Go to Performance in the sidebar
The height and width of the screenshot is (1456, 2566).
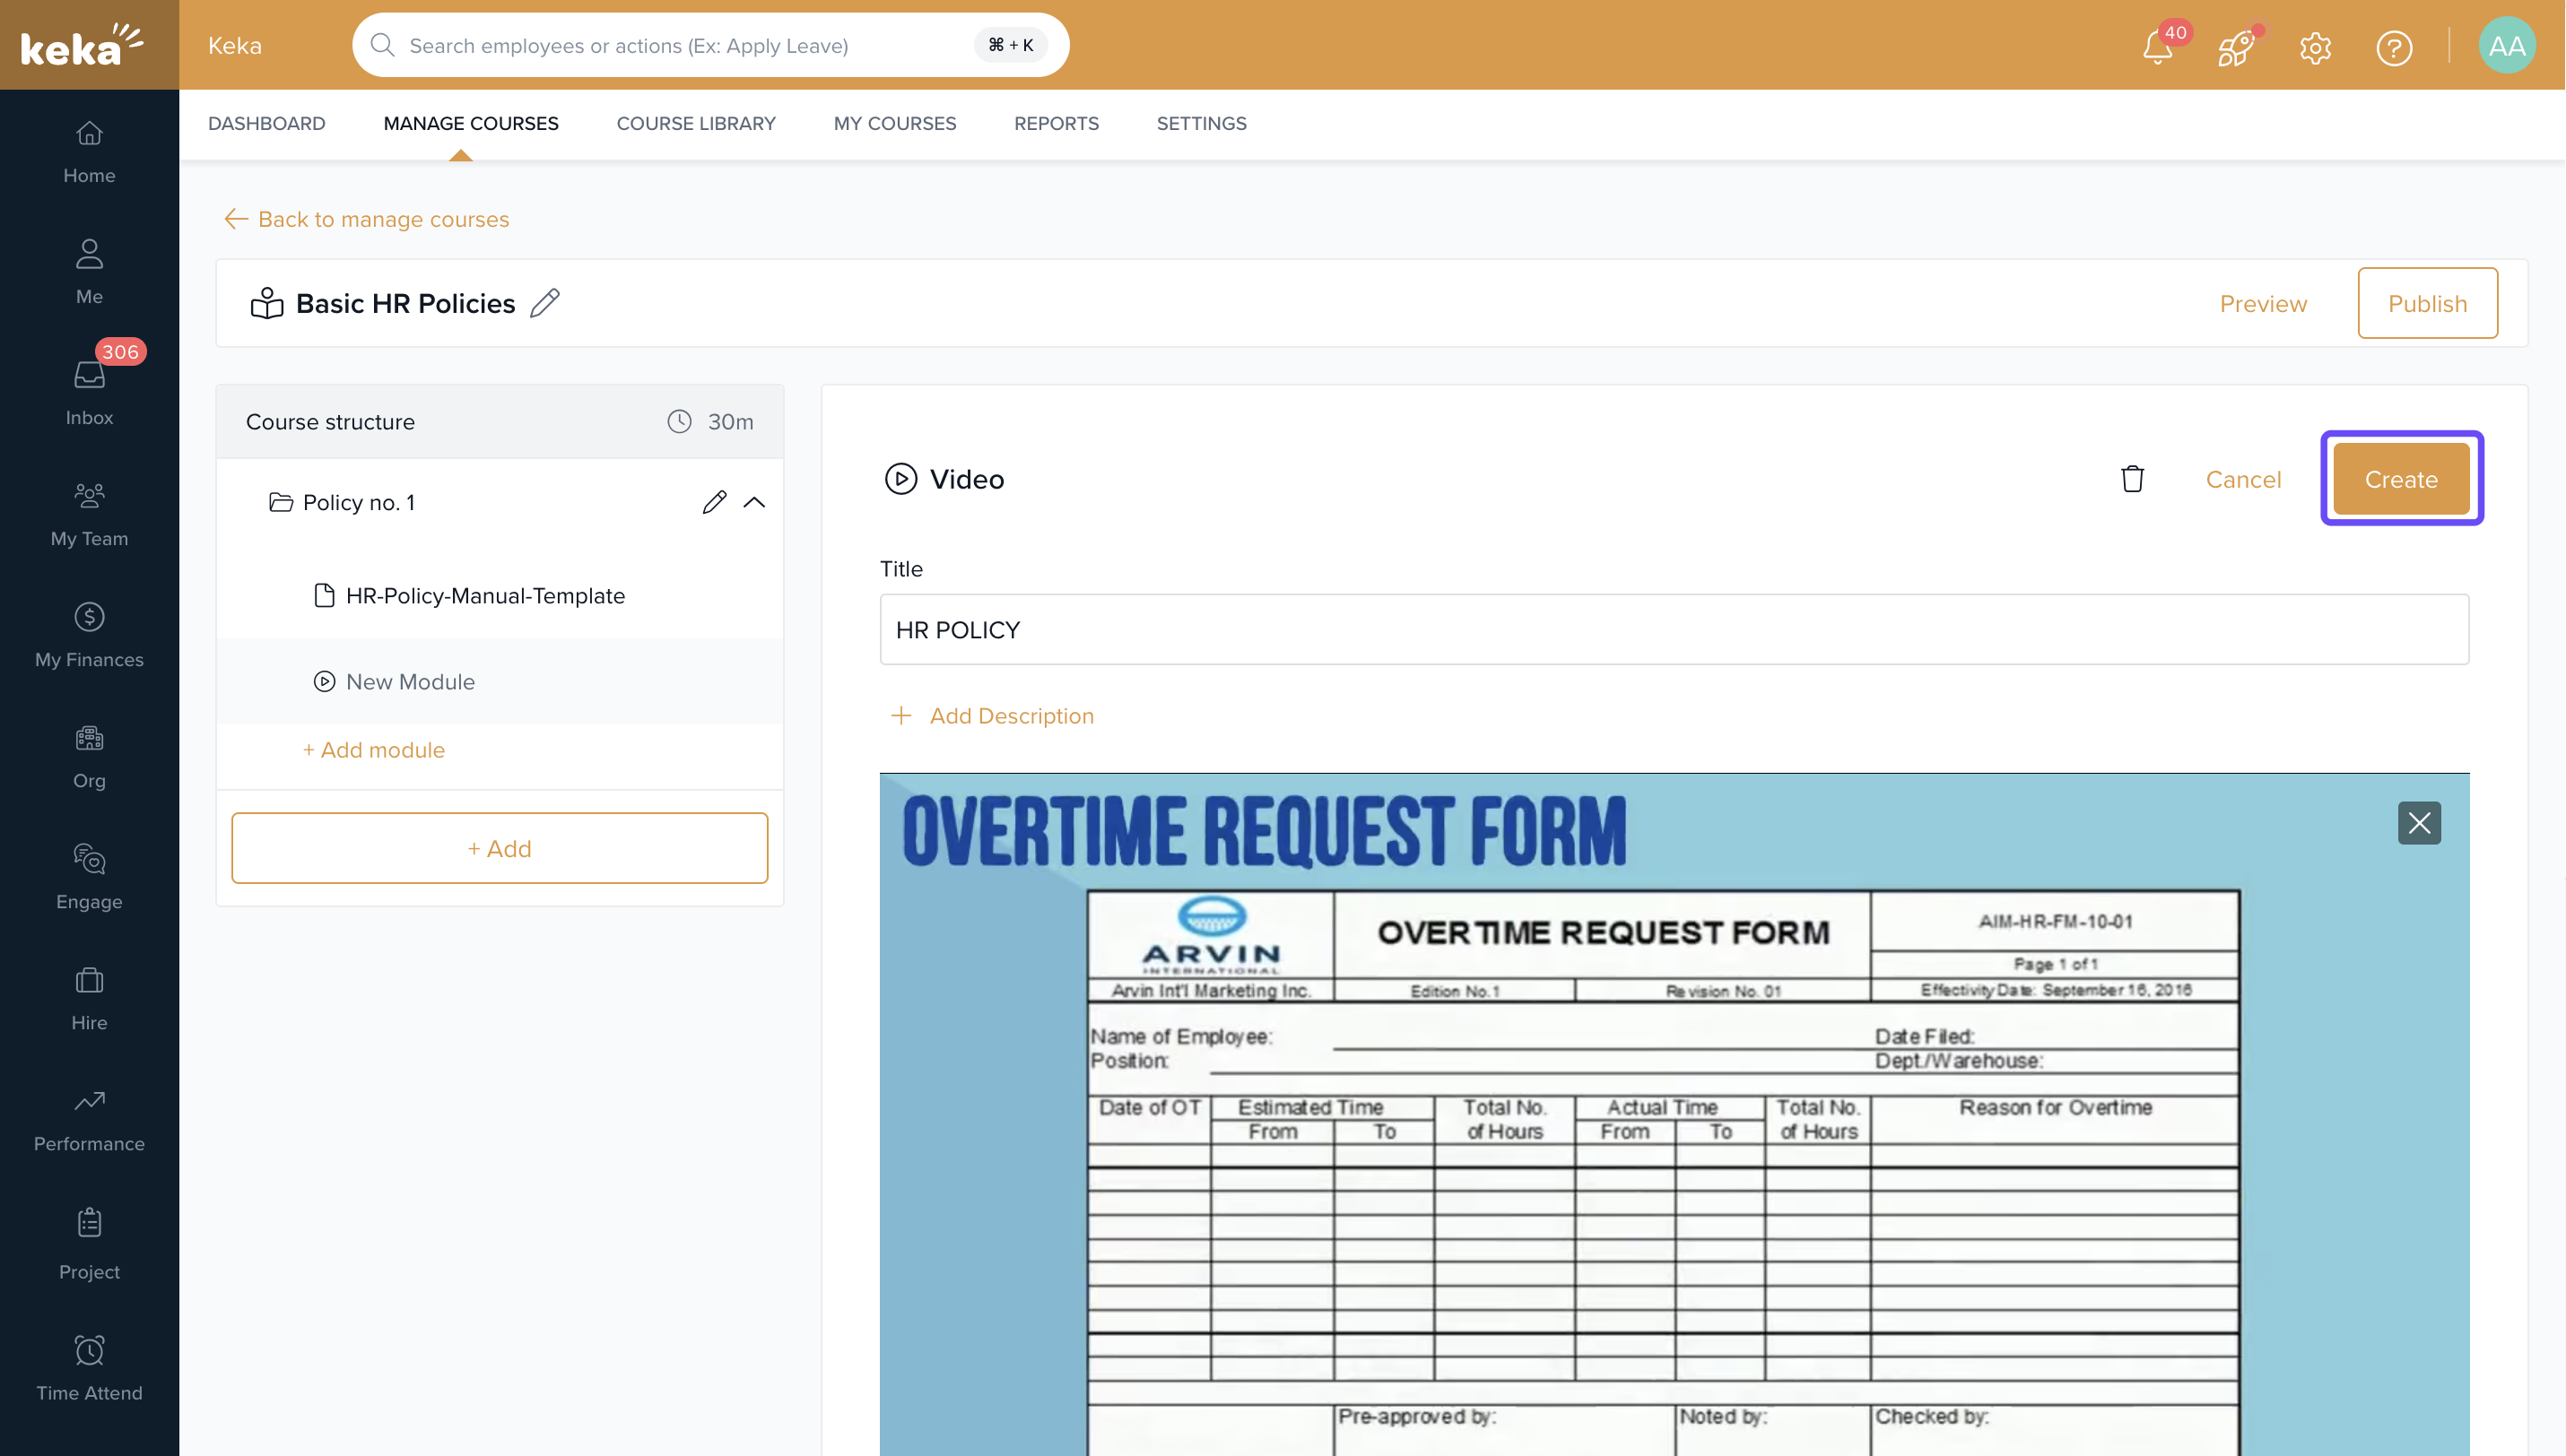point(89,1118)
